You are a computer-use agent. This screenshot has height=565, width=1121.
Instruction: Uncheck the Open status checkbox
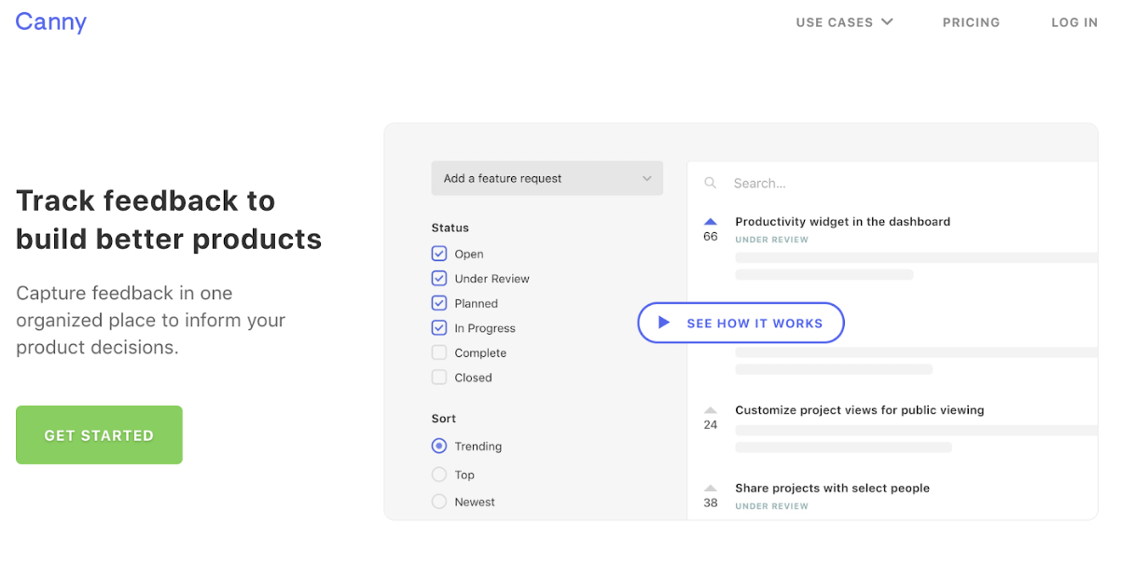click(439, 254)
